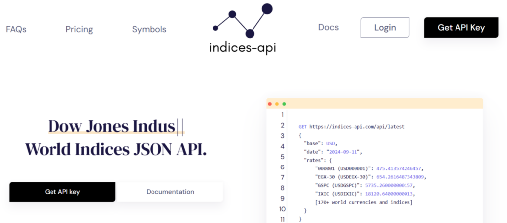Click the IXIC (USDIXIC) rate row
Screen dimensions: 507x223
(x=365, y=194)
